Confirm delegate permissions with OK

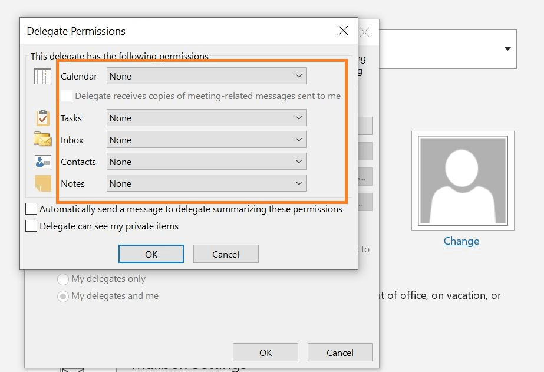click(151, 254)
